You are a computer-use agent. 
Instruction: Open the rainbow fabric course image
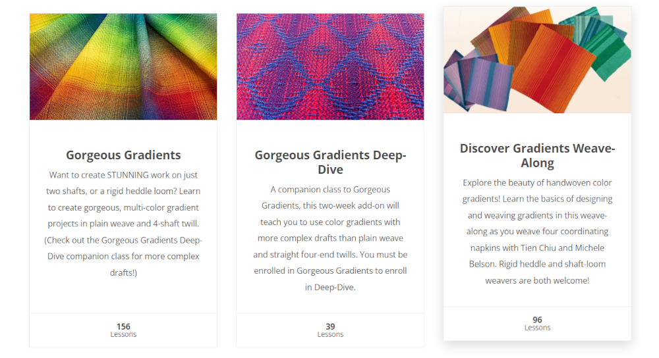[x=123, y=66]
